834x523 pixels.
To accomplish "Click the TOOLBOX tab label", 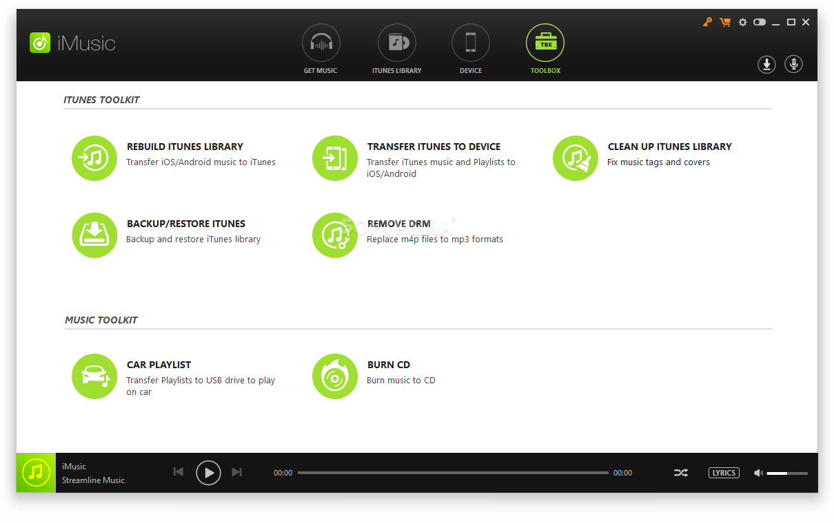I will (545, 71).
